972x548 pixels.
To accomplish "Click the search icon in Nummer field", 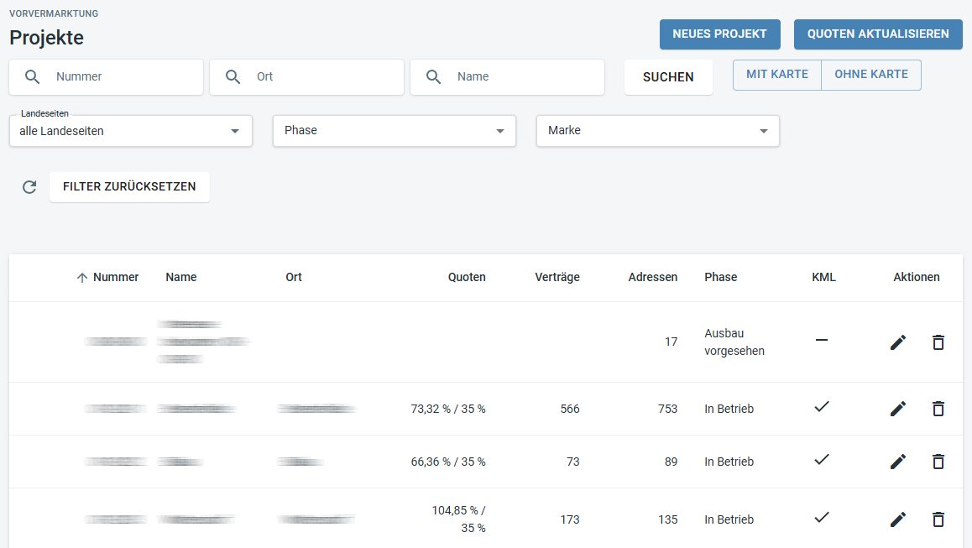I will pyautogui.click(x=32, y=77).
